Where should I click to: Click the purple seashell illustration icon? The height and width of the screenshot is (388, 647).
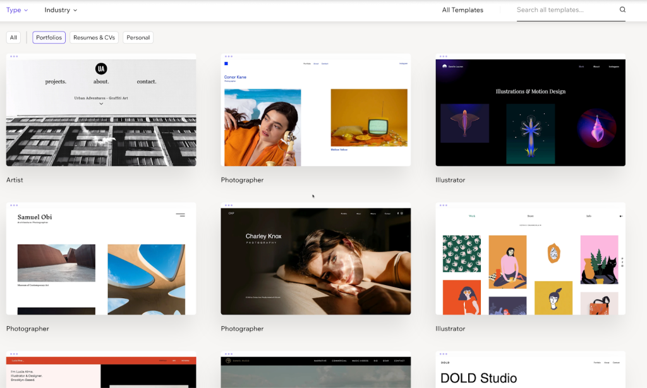click(x=596, y=128)
